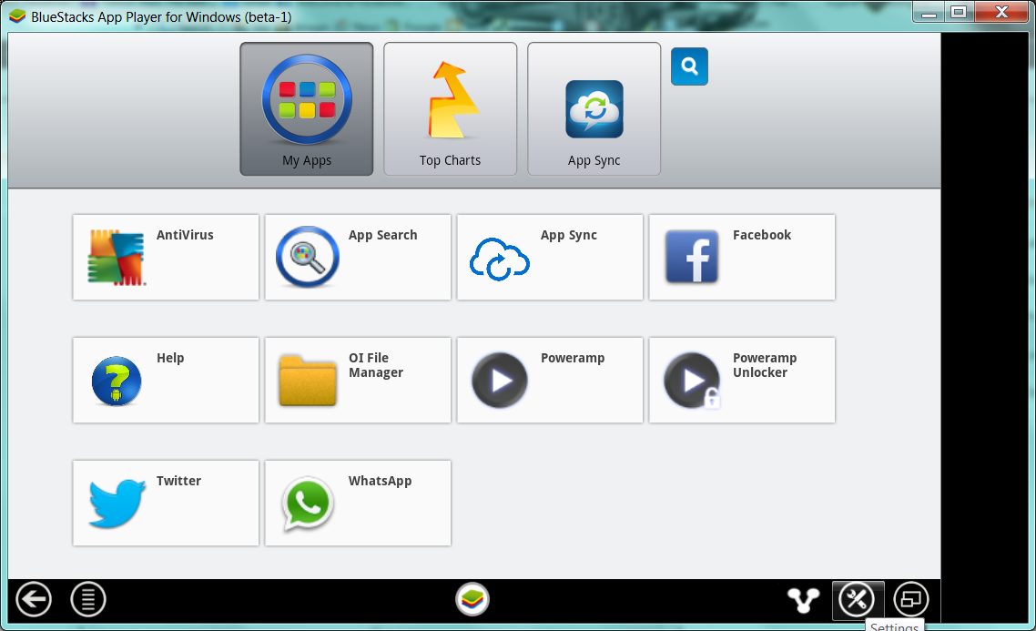The height and width of the screenshot is (631, 1036).
Task: Click the share icon in bottom bar
Action: 804,600
